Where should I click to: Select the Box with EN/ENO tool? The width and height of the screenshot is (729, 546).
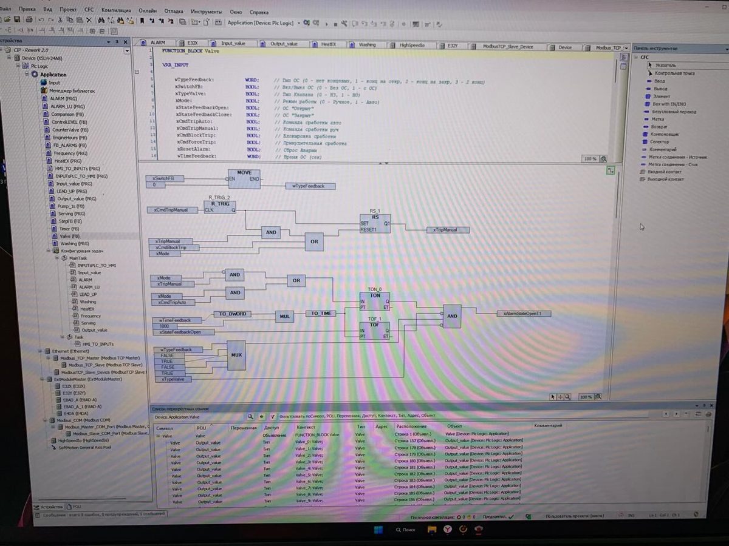[x=665, y=104]
